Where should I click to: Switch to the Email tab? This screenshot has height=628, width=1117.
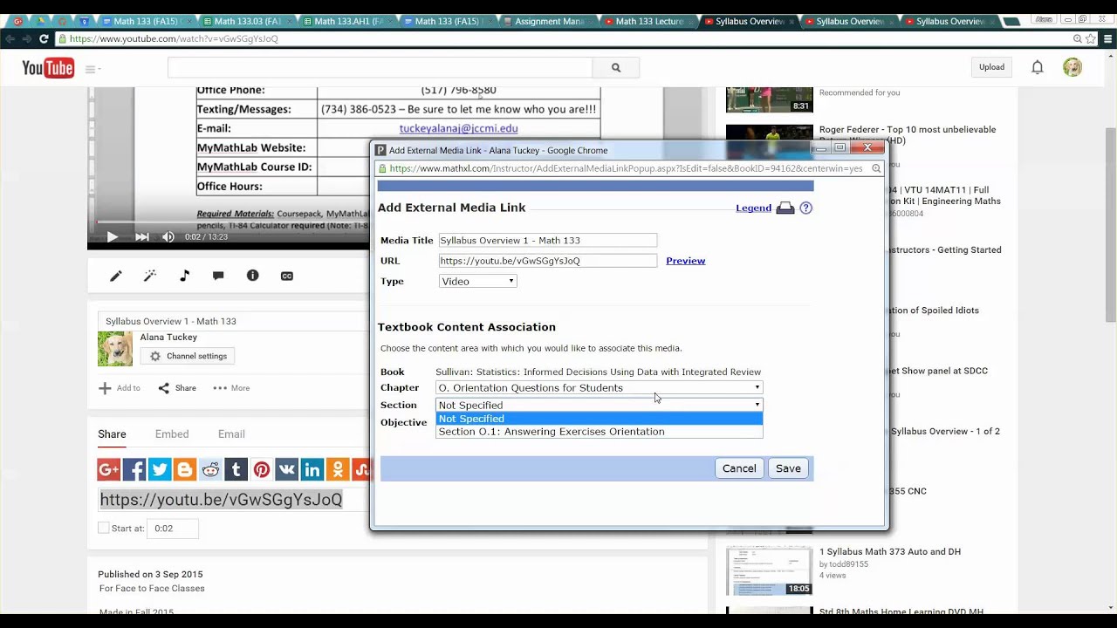[231, 434]
